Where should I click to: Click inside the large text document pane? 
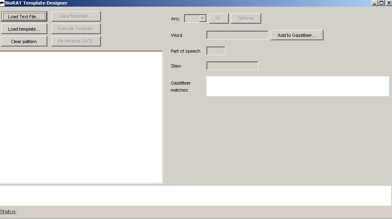(x=81, y=117)
